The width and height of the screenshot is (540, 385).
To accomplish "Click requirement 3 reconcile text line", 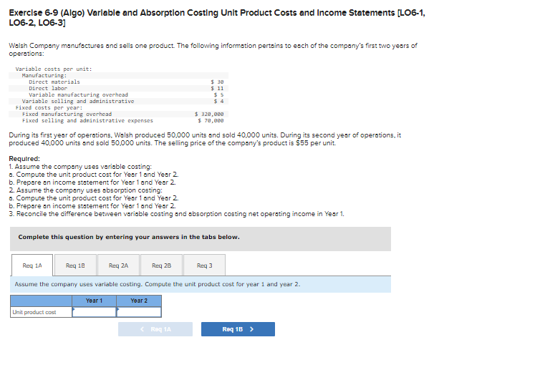I will click(x=176, y=214).
